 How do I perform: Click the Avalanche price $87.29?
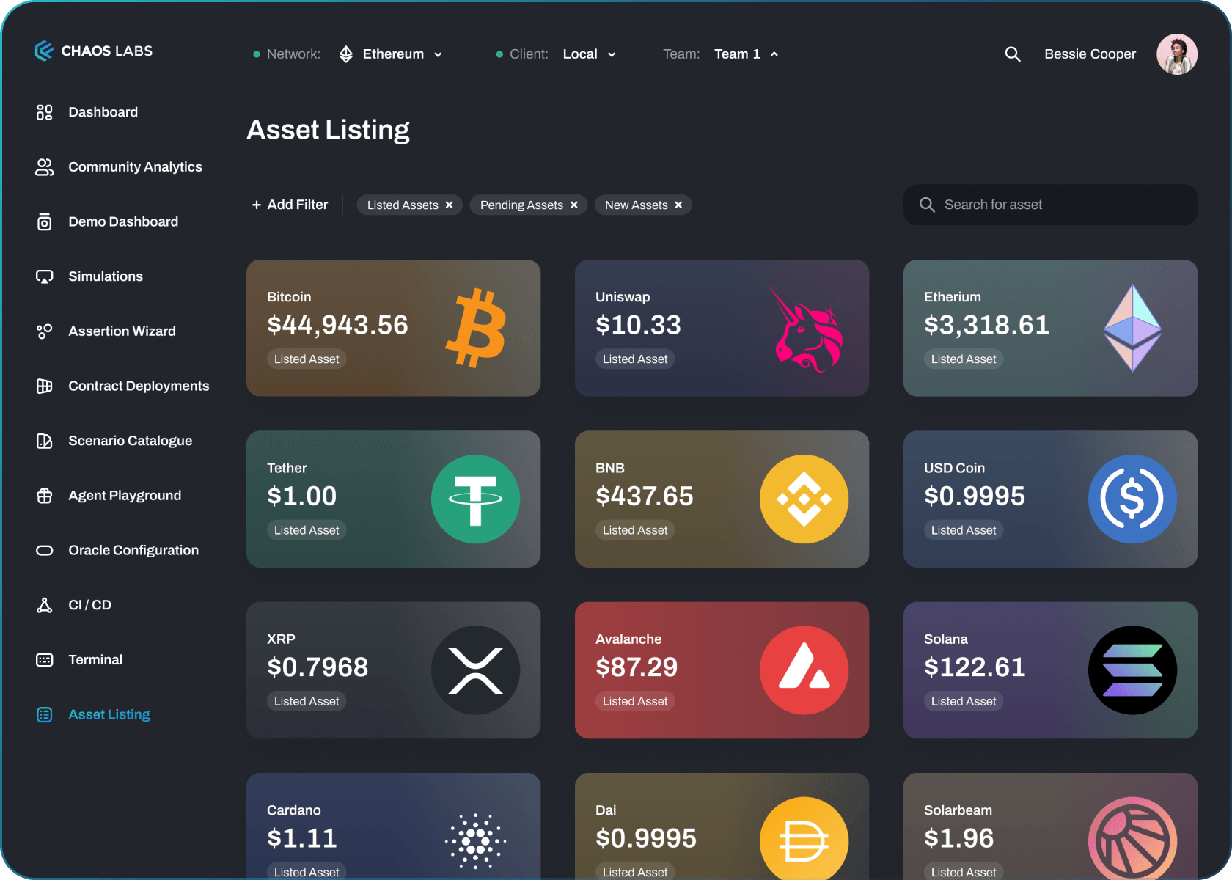[x=637, y=667]
